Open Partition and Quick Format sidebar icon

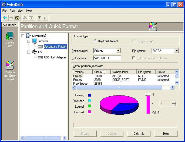click(x=10, y=71)
